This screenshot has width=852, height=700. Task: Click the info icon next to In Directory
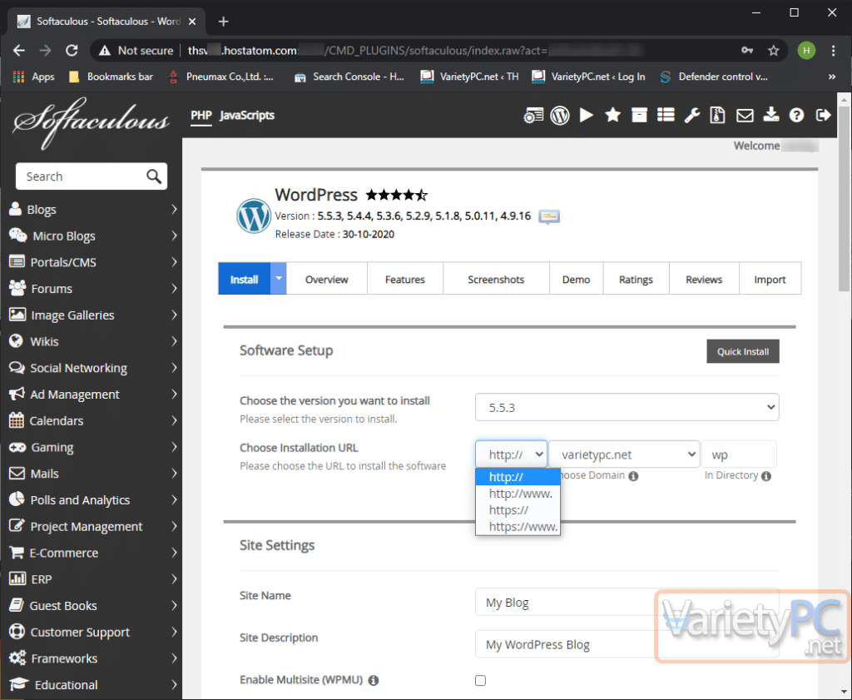766,476
